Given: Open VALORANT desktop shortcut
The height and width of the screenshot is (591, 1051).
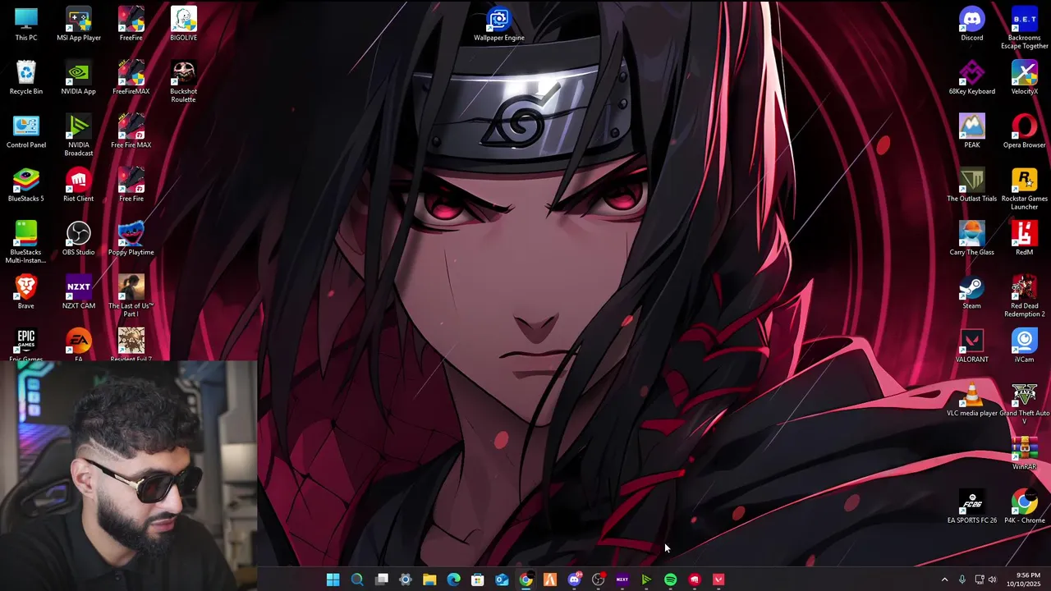Looking at the screenshot, I should (x=972, y=346).
